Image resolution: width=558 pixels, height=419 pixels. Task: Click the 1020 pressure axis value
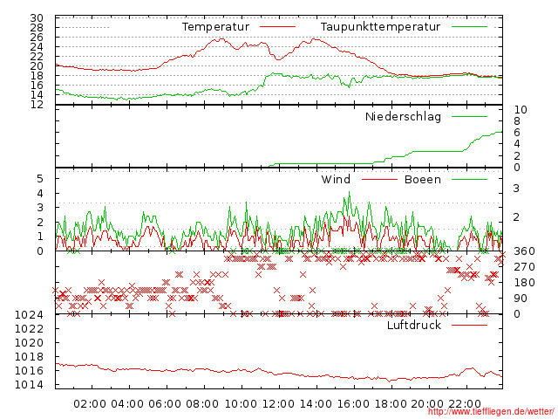coord(29,343)
